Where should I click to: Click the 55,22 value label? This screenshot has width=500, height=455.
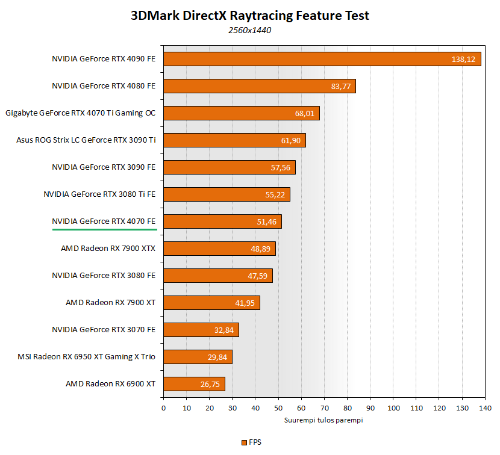275,194
